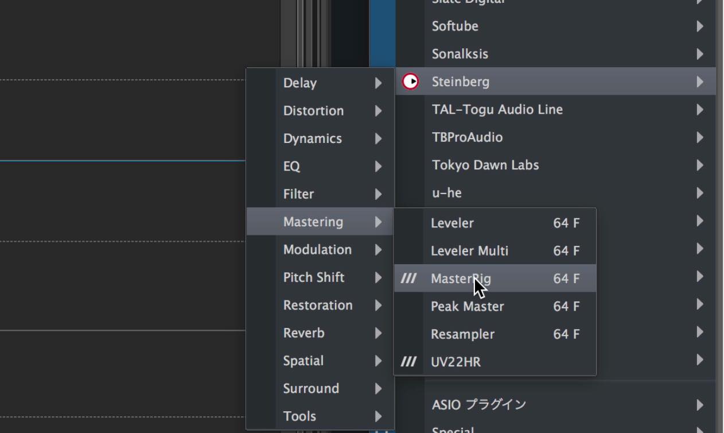Open the TBProAudio vendor submenu
724x433 pixels.
point(555,137)
